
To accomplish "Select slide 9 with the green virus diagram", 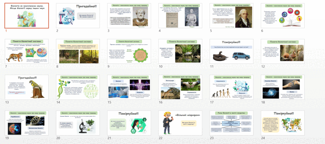I will point(129,51).
